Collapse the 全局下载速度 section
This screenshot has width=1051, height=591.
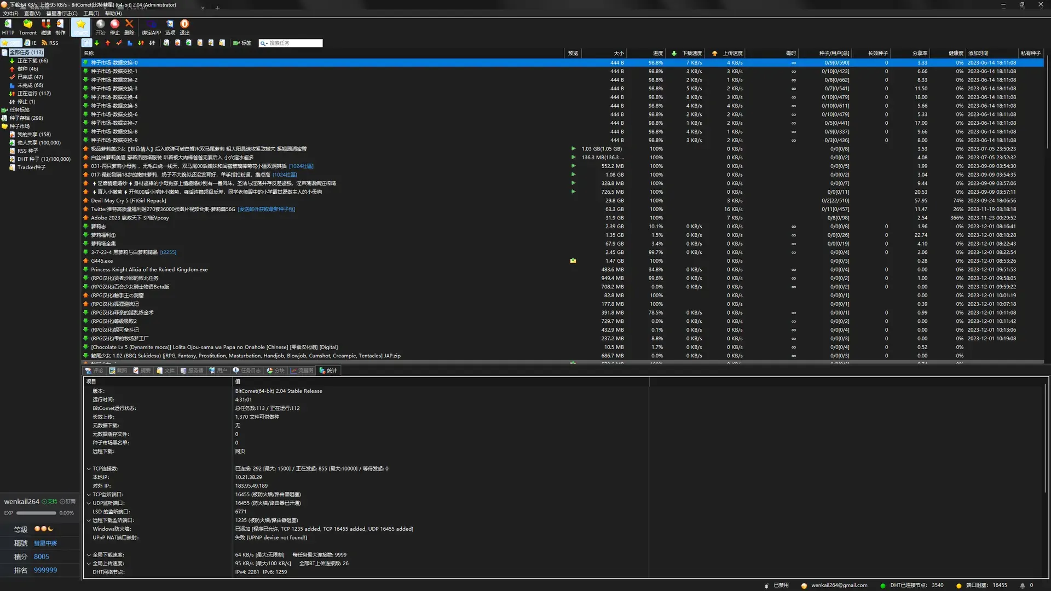tap(89, 555)
